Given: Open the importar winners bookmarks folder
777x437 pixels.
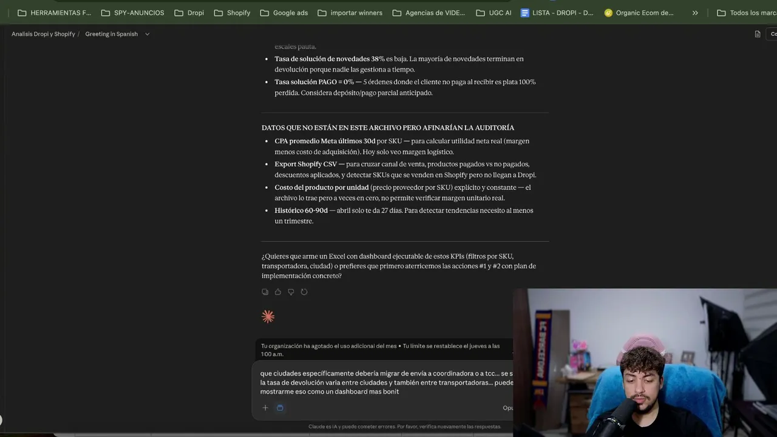Looking at the screenshot, I should pos(350,13).
